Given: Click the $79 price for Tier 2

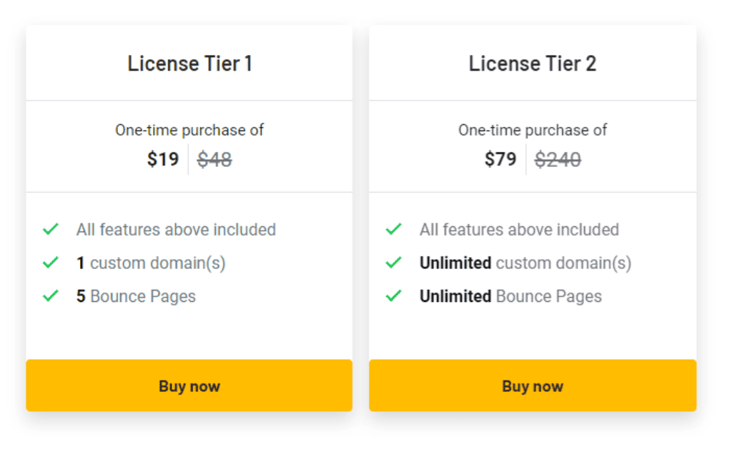Looking at the screenshot, I should coord(500,159).
